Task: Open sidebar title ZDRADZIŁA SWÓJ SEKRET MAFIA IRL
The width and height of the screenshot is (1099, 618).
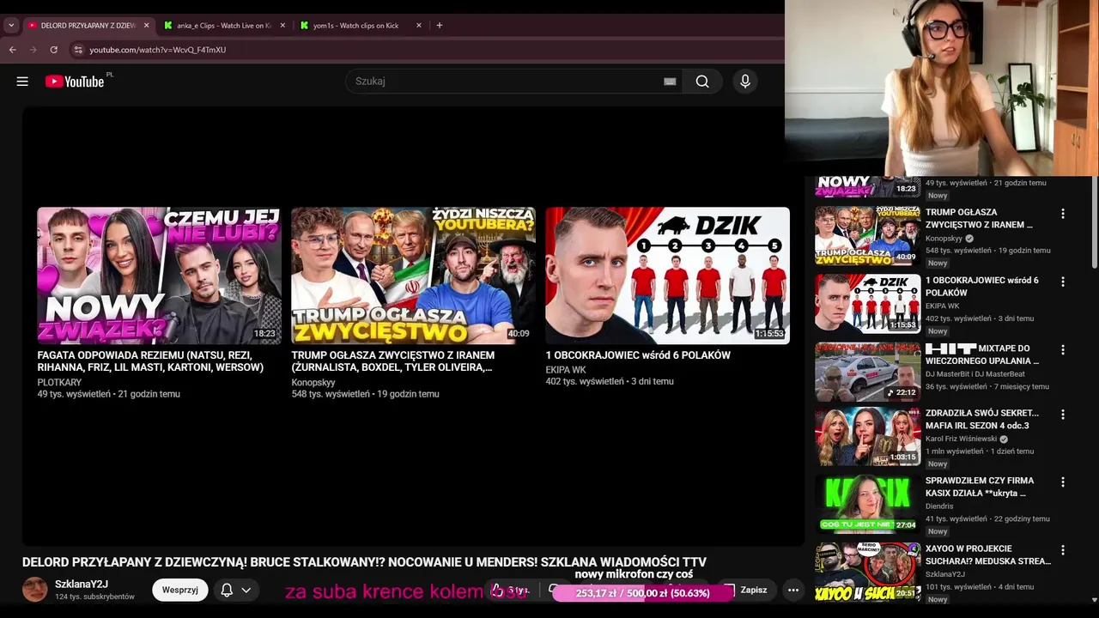Action: pos(982,419)
